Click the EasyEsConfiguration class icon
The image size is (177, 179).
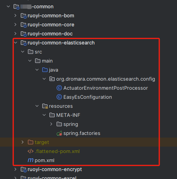coord(59,97)
